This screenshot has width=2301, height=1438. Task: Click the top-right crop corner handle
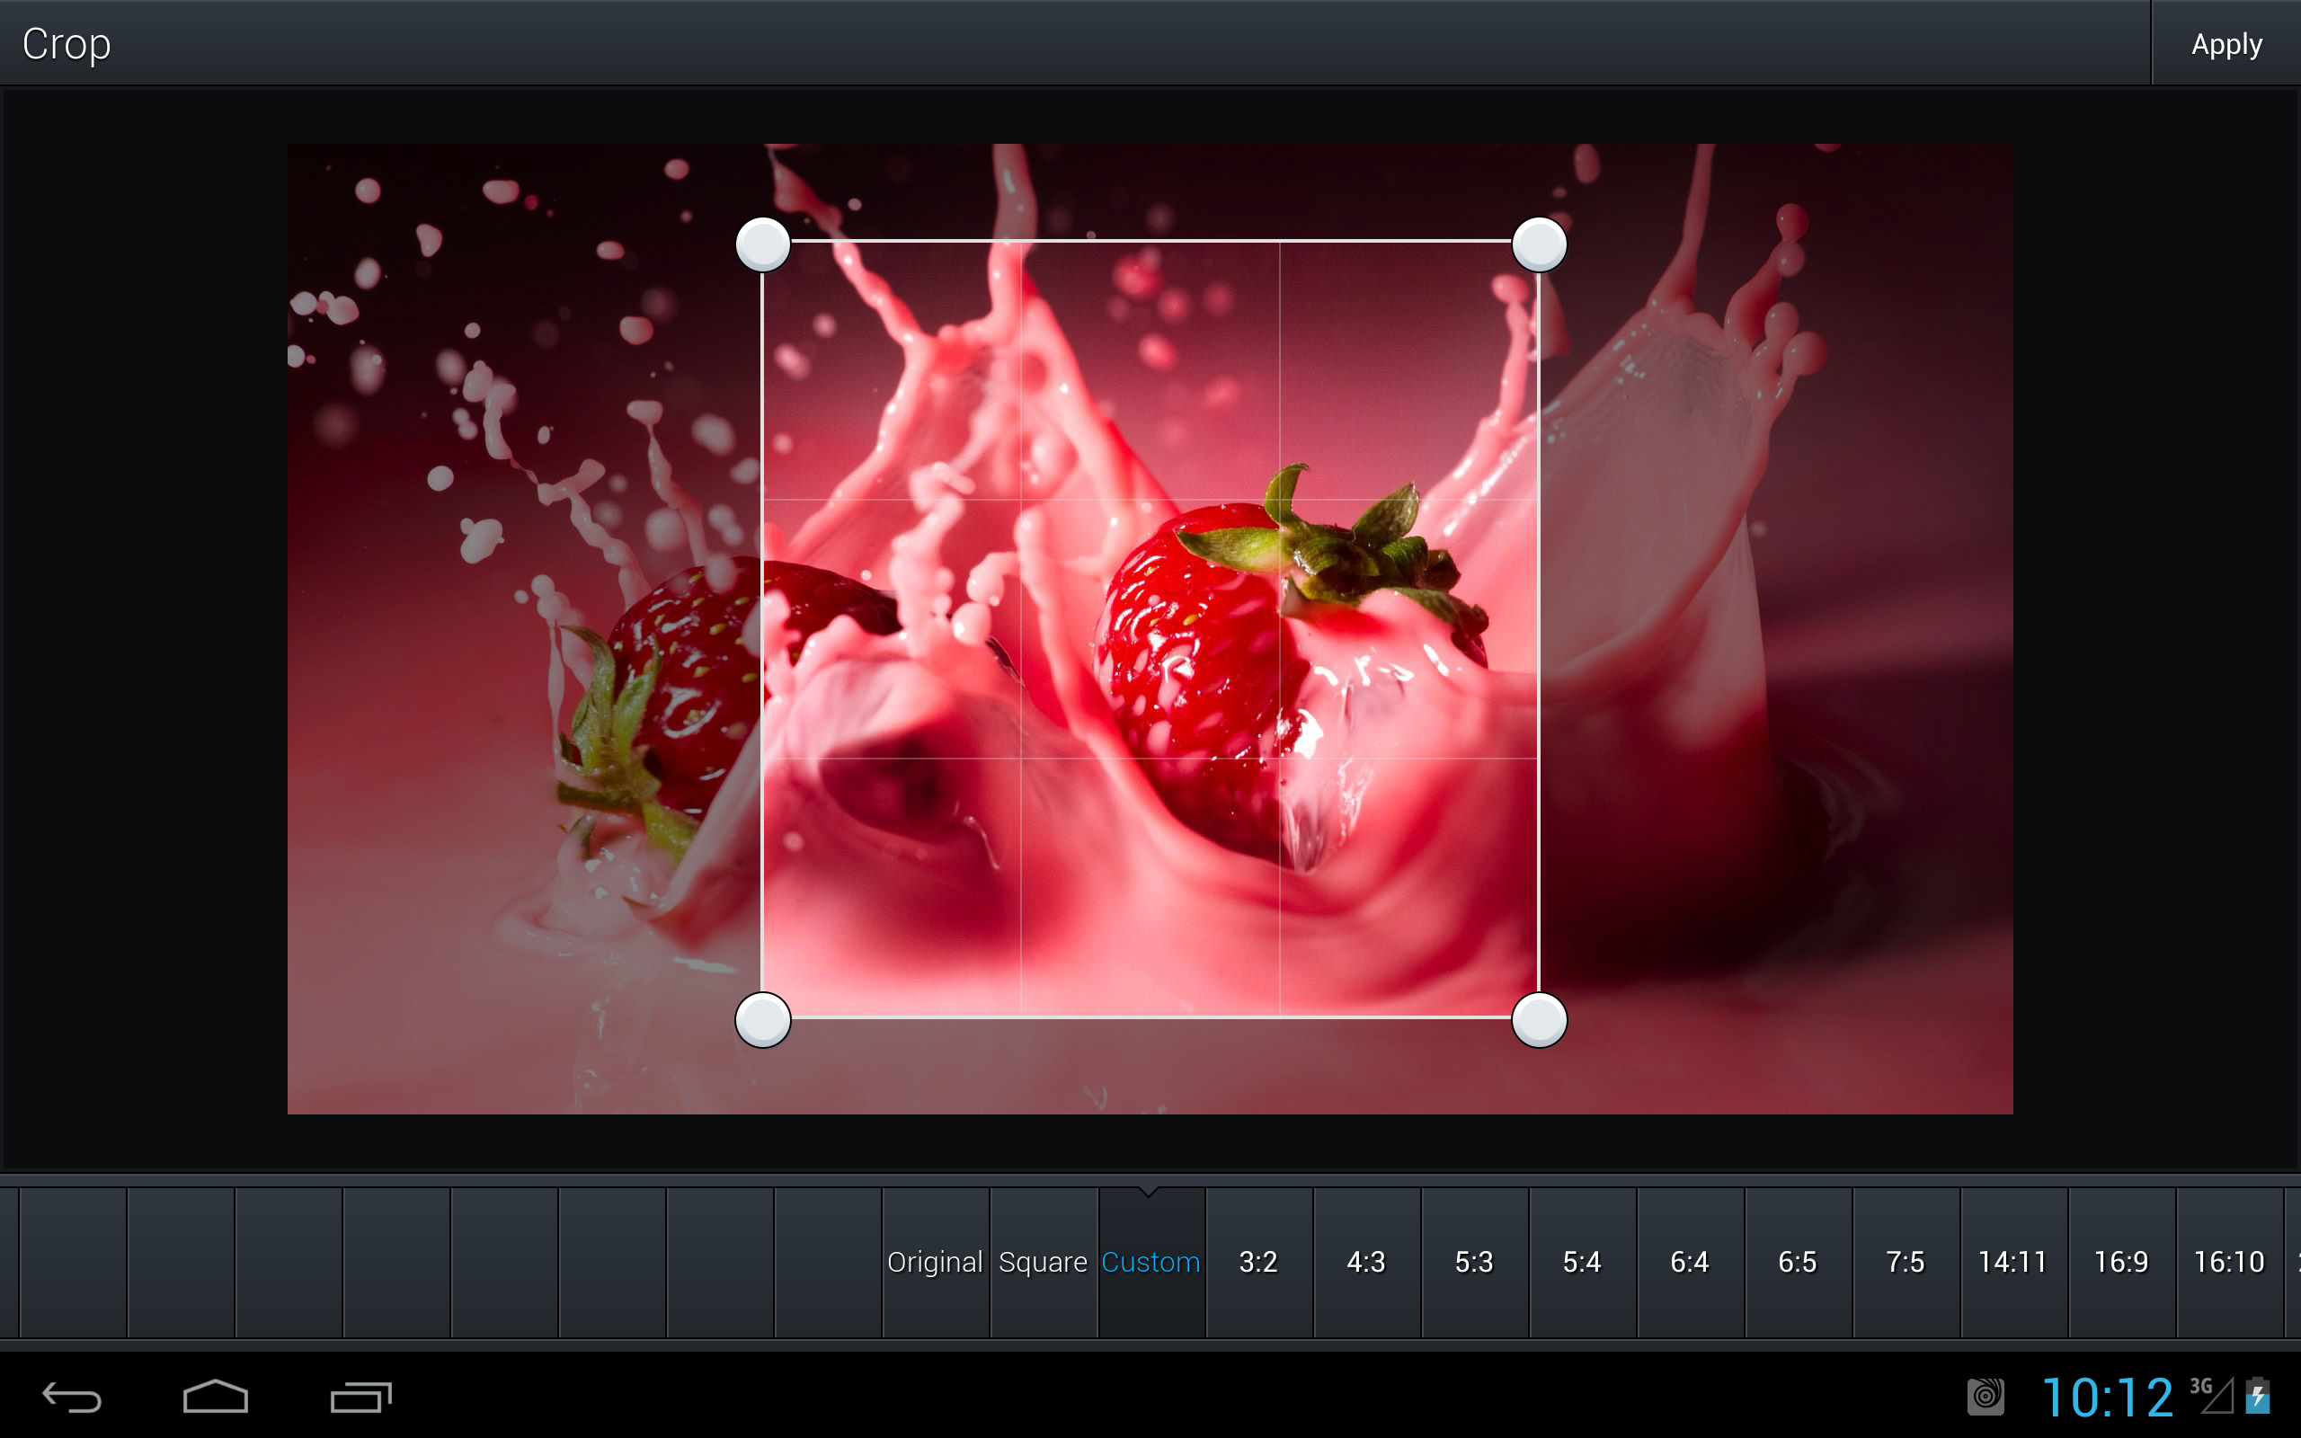[x=1539, y=244]
